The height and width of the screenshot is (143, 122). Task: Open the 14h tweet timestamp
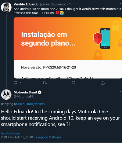72,4
